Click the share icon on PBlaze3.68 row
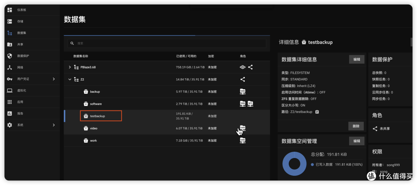Image resolution: width=417 pixels, height=185 pixels. [x=250, y=67]
